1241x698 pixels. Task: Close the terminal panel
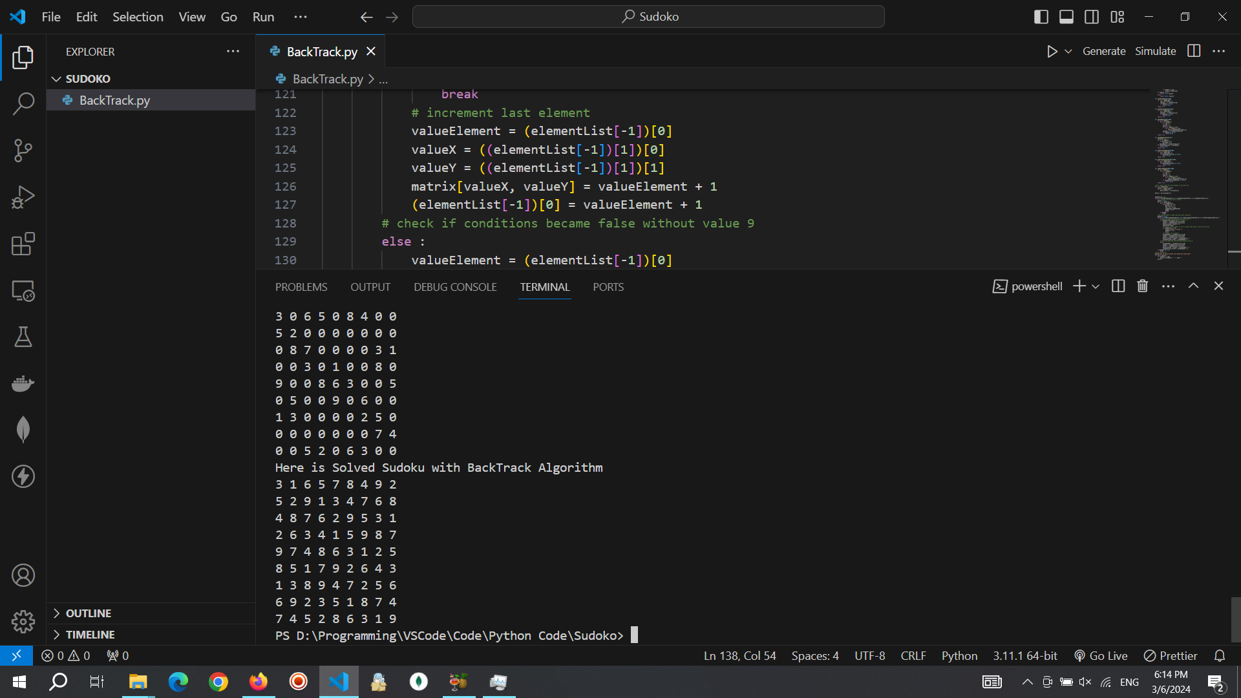[1218, 286]
